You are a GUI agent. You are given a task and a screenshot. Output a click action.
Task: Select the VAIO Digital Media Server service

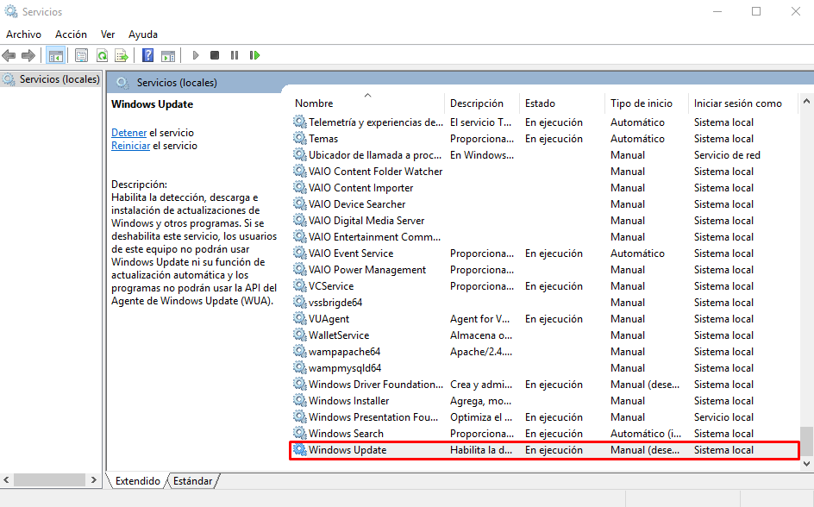tap(544, 220)
